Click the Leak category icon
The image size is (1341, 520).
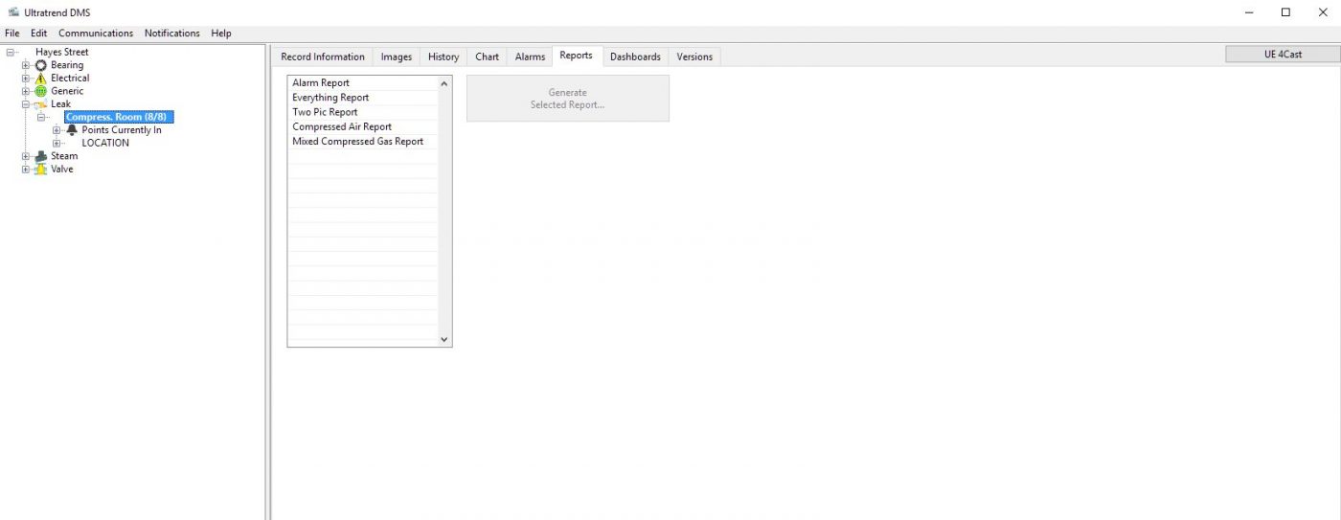click(x=41, y=104)
